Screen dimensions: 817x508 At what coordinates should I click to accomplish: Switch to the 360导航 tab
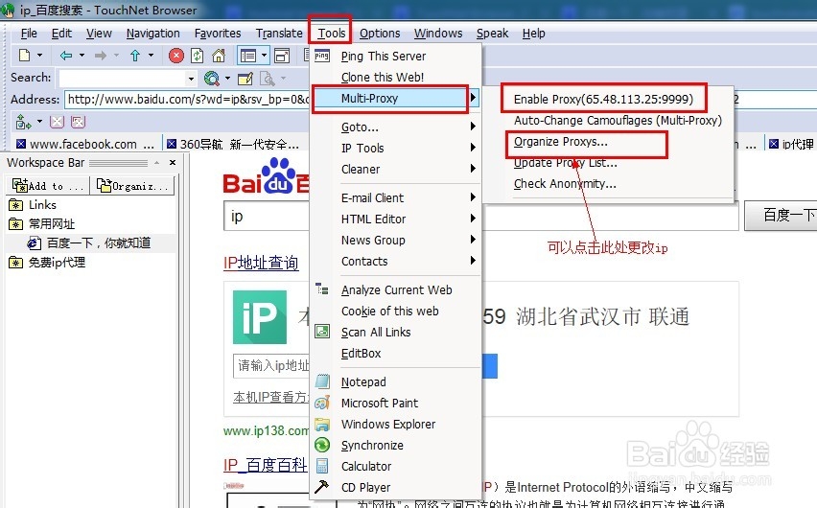[232, 144]
